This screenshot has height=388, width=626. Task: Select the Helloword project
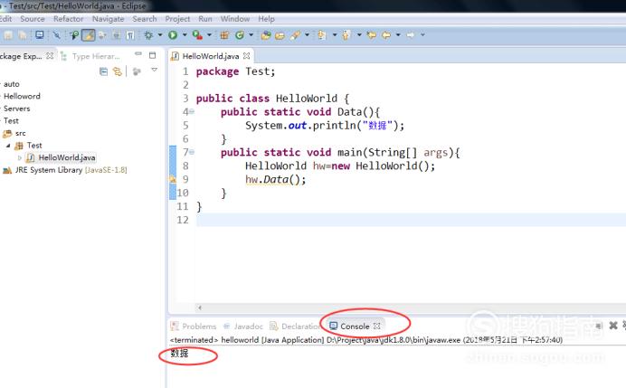(x=22, y=96)
